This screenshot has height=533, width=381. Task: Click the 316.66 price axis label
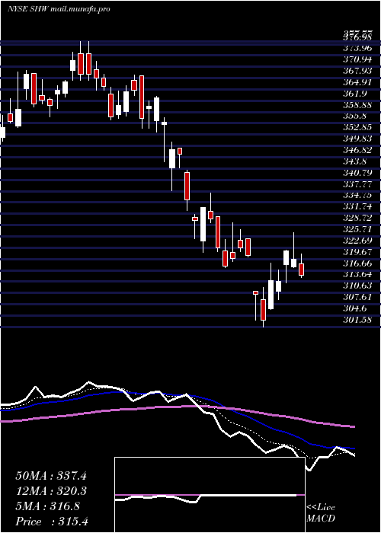coord(357,263)
